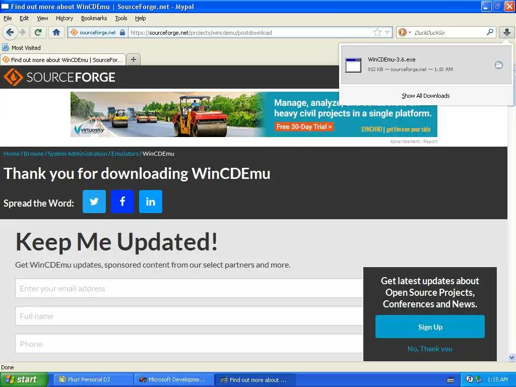Open the Bookmarks menu
This screenshot has width=516, height=387.
click(94, 18)
